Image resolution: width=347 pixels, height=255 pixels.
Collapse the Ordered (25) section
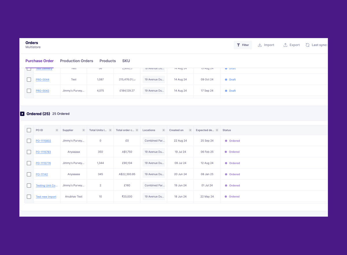pos(23,114)
